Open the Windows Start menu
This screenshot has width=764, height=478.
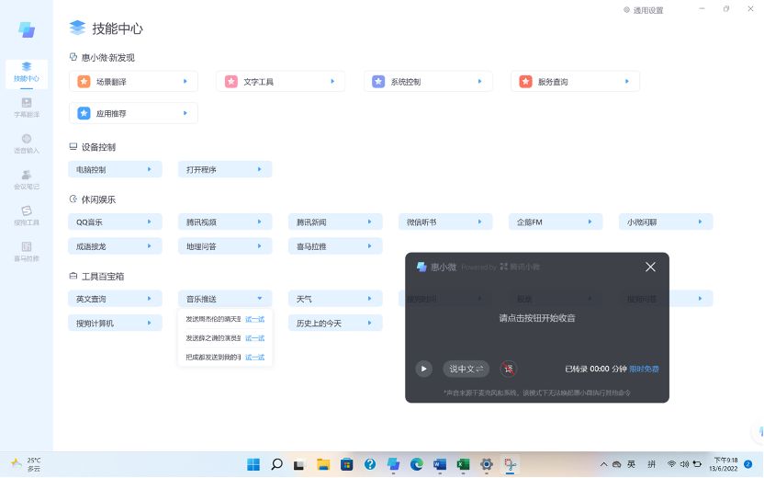[253, 464]
